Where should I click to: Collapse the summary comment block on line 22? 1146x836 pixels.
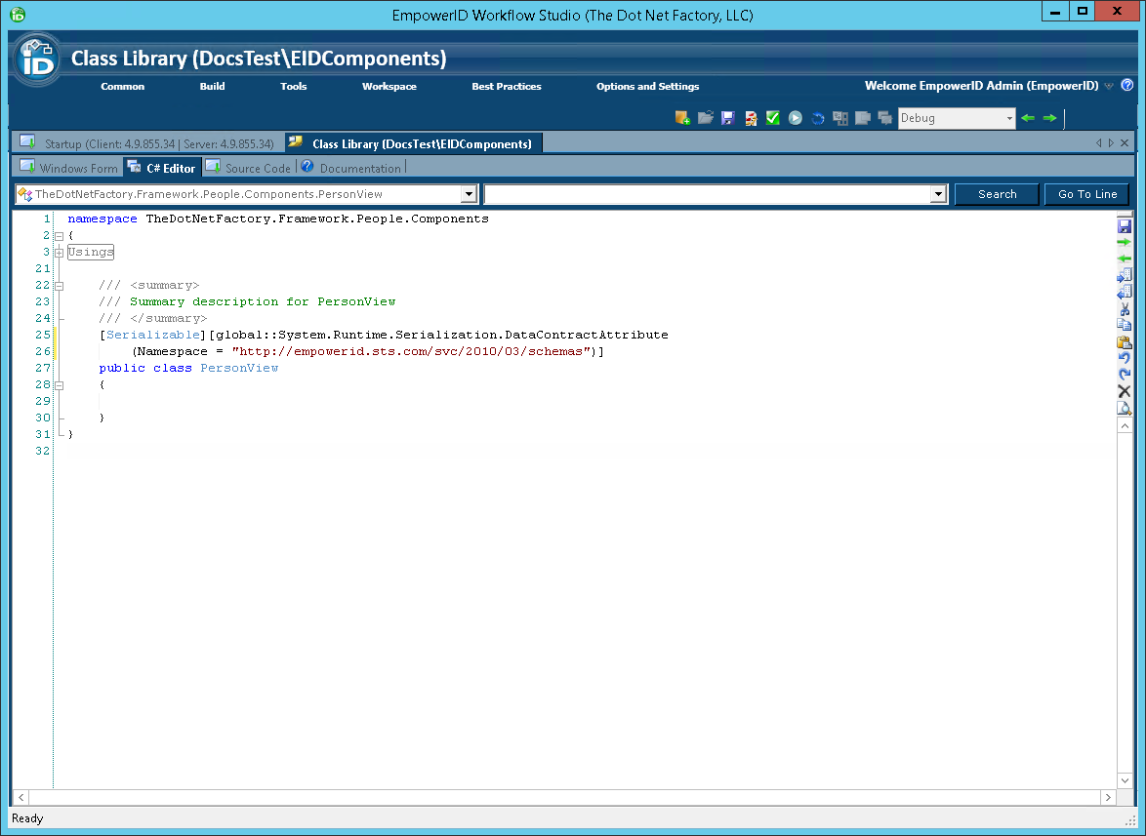click(59, 285)
